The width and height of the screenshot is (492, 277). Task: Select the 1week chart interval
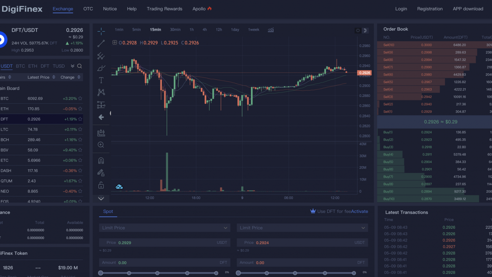254,30
